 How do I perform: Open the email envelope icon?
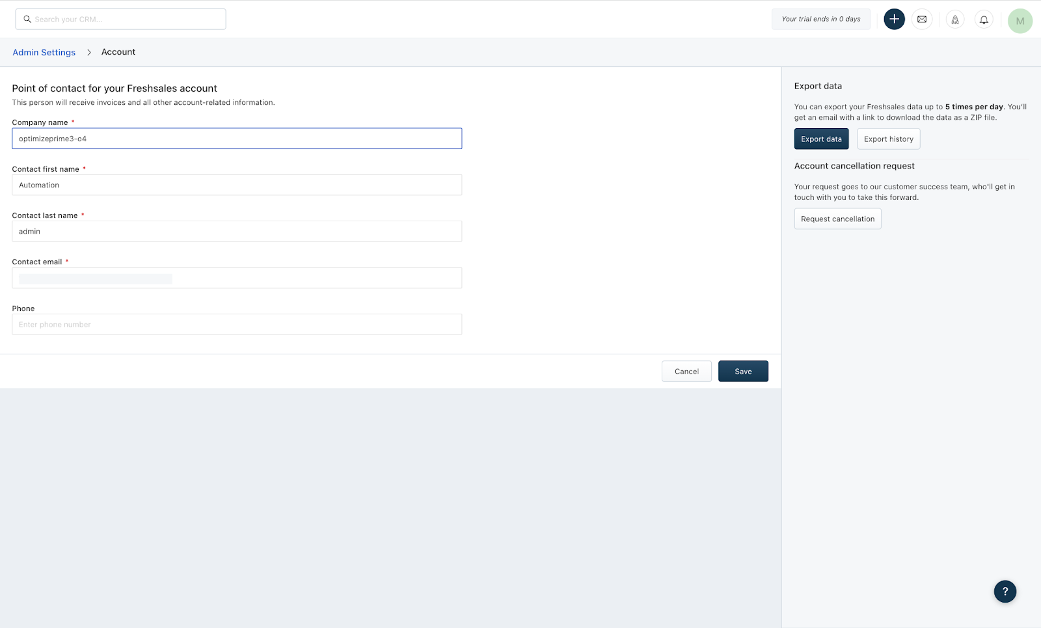pos(922,20)
